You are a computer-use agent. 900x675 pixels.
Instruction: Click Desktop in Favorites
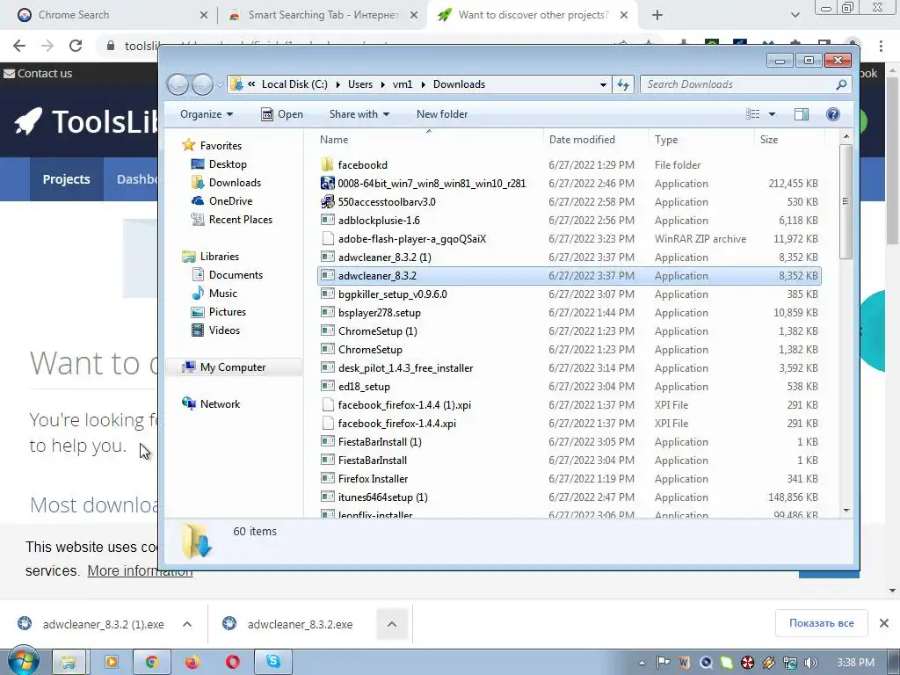tap(228, 164)
